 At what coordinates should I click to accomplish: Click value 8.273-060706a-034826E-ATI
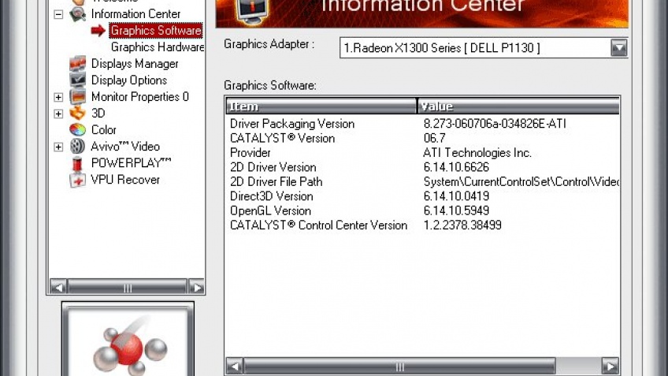tap(495, 124)
